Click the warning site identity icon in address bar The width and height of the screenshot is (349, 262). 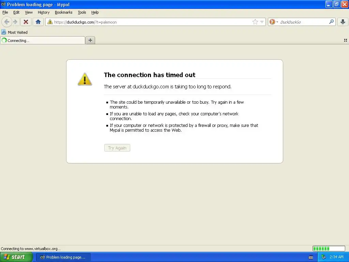tap(50, 22)
